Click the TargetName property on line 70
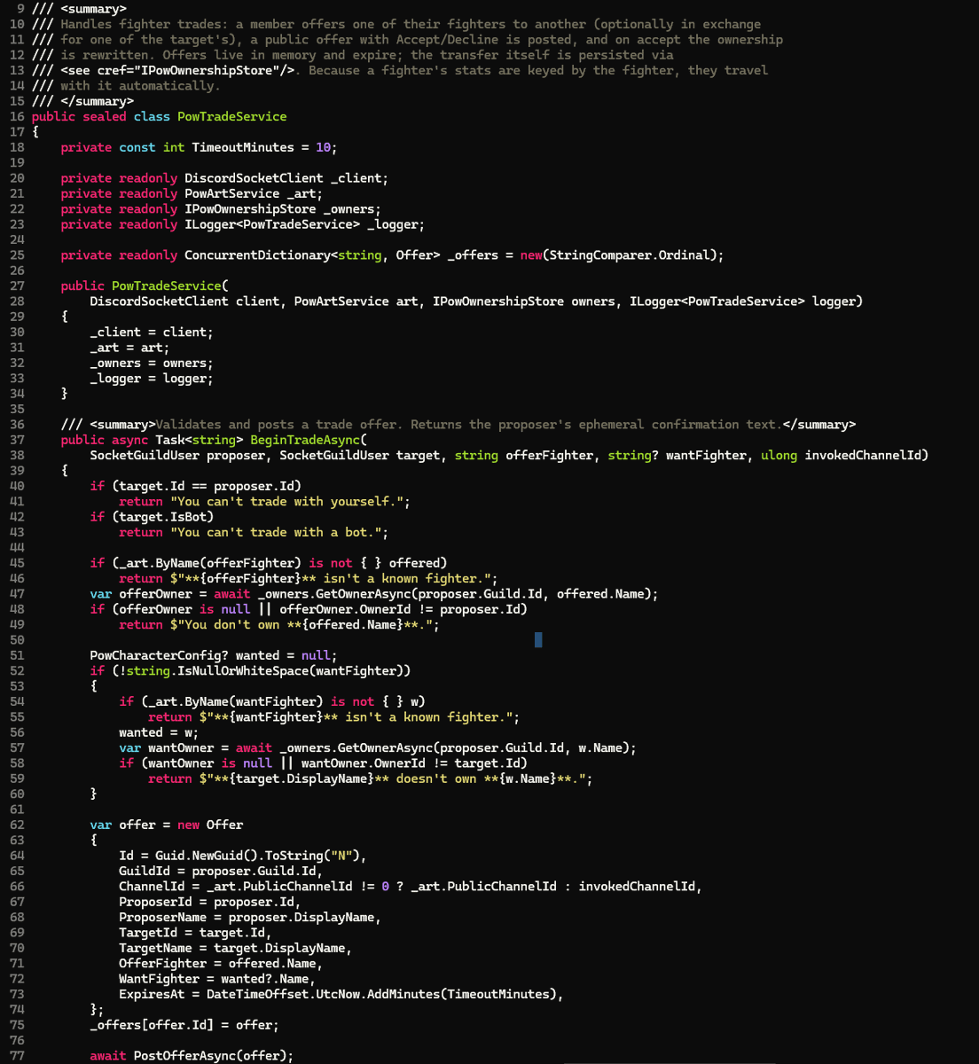 click(x=155, y=949)
